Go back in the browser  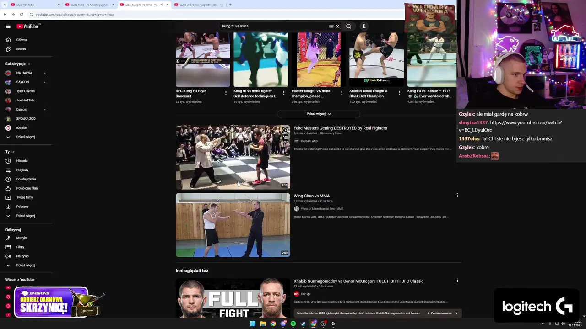click(5, 14)
